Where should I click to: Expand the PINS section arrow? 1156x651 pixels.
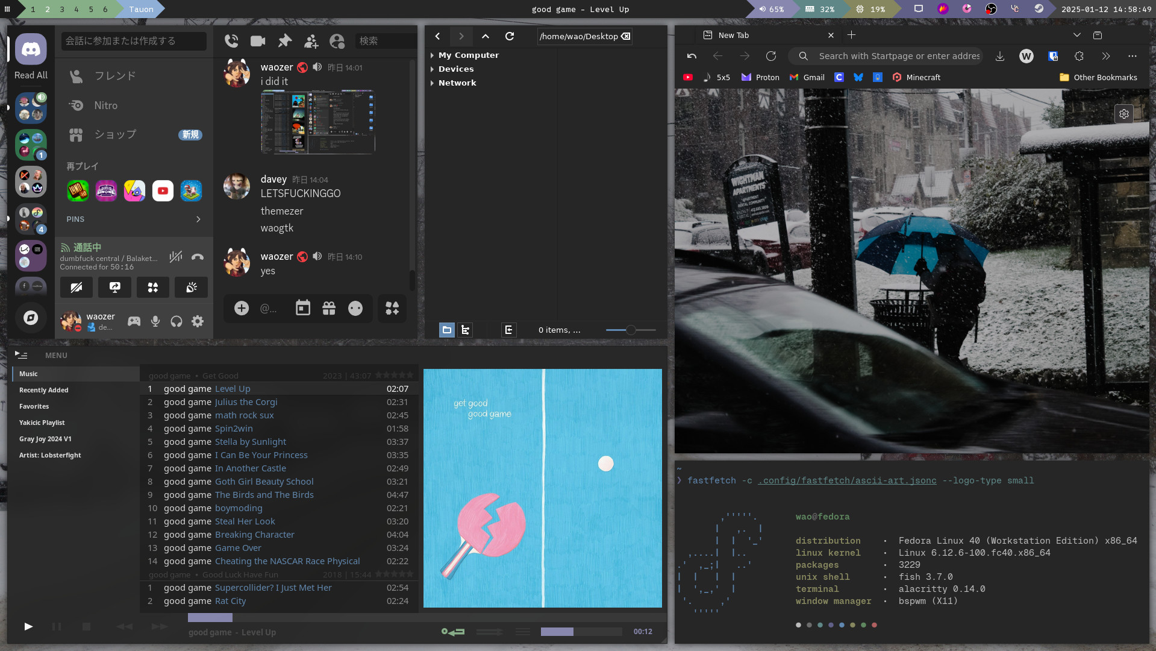click(198, 219)
